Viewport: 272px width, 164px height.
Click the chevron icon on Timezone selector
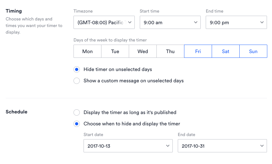(130, 22)
